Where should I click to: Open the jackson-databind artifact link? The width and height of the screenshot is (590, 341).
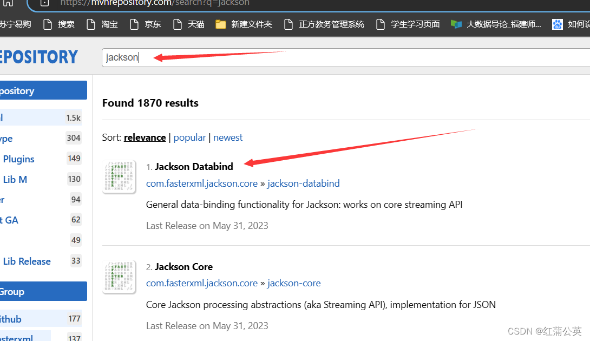coord(303,183)
